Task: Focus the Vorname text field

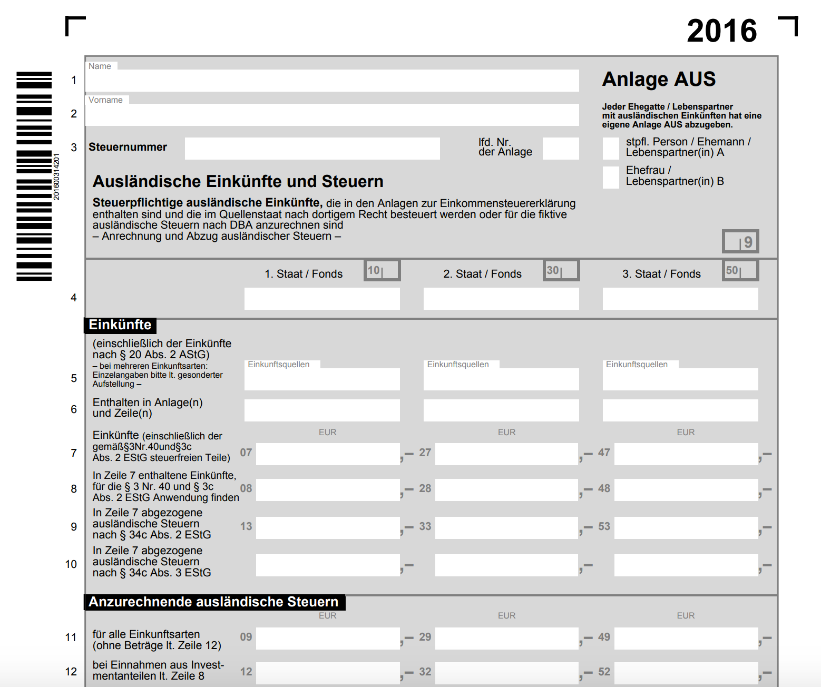Action: [332, 114]
